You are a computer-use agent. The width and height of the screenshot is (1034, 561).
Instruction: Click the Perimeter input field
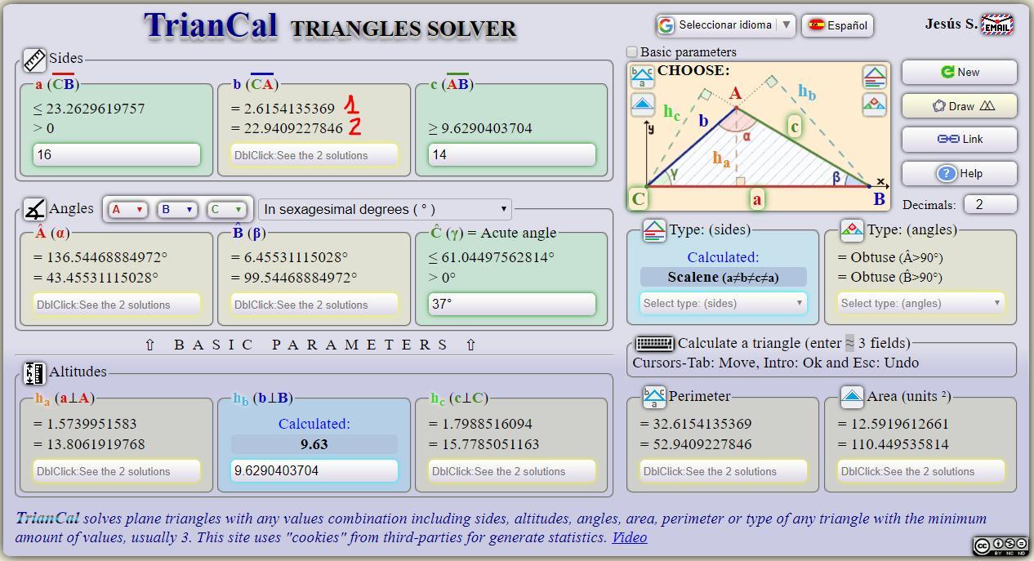pos(723,471)
